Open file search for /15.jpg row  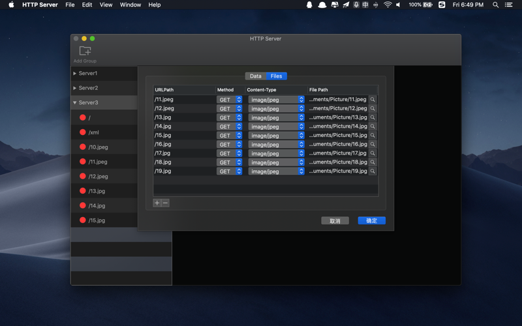coord(373,136)
